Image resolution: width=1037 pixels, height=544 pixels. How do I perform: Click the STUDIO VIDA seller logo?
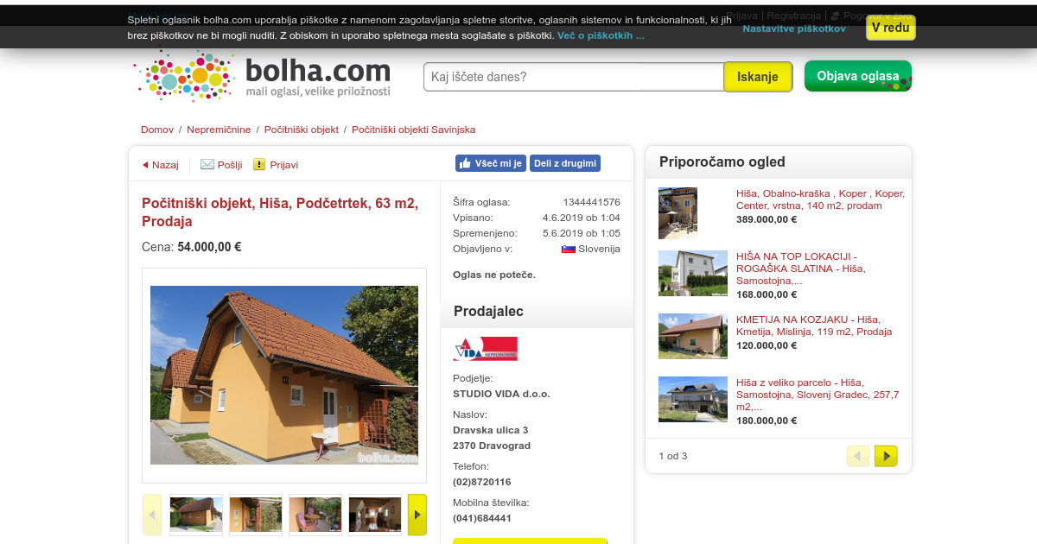486,349
